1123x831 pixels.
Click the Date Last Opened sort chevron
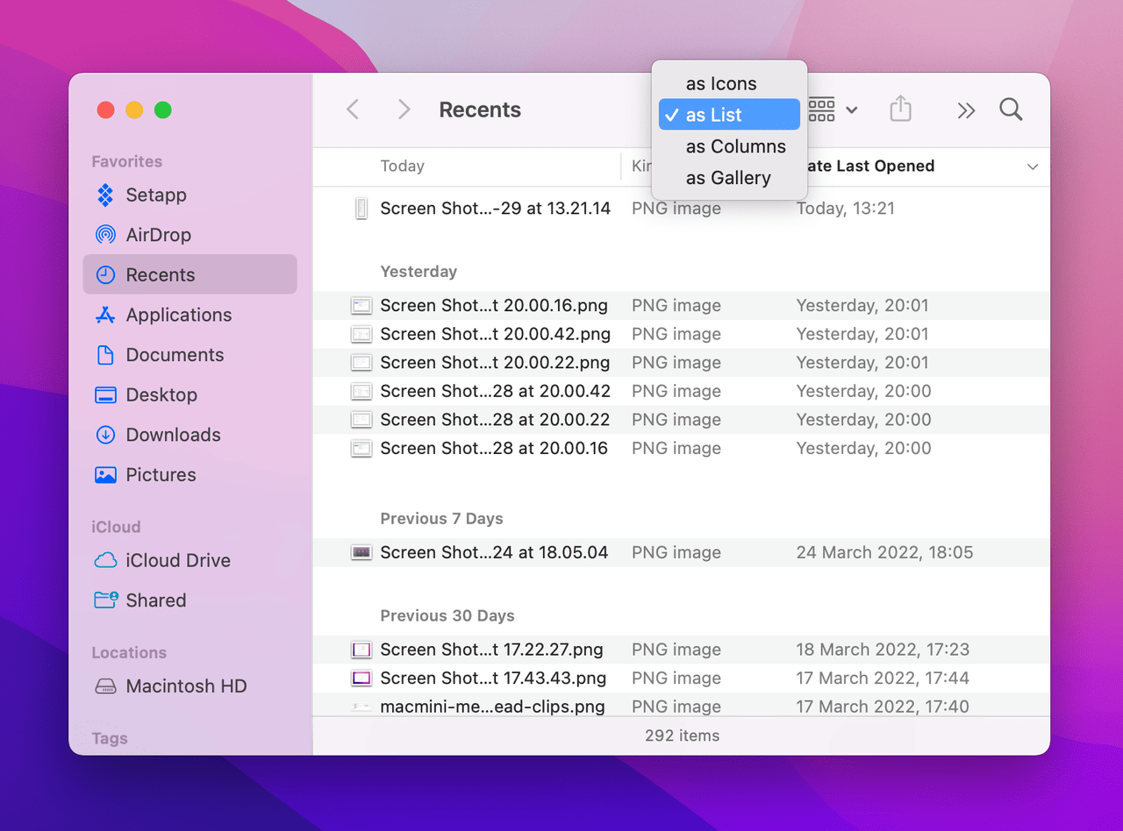[x=1033, y=167]
